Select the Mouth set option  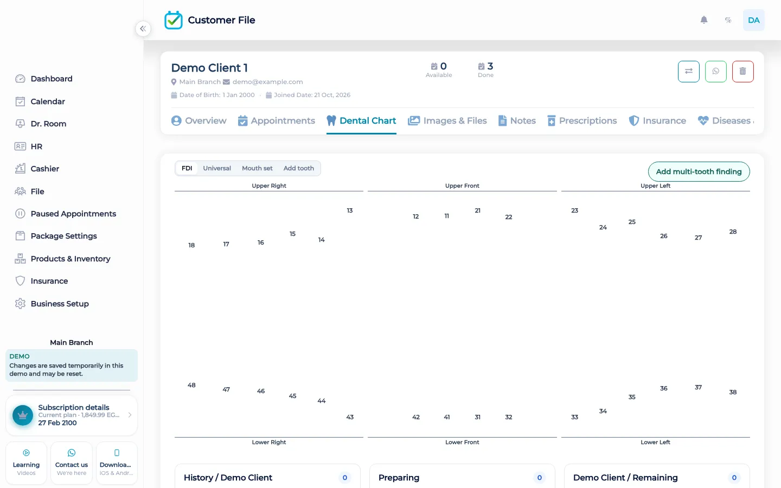(257, 168)
